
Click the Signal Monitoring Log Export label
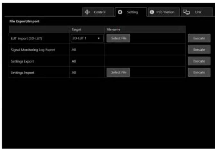[33, 50]
